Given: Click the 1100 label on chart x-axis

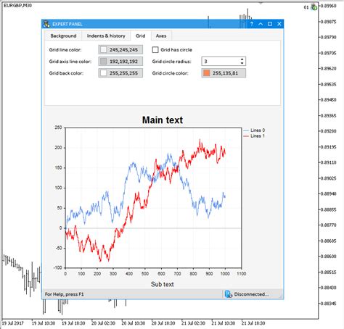Looking at the screenshot, I should (x=242, y=273).
